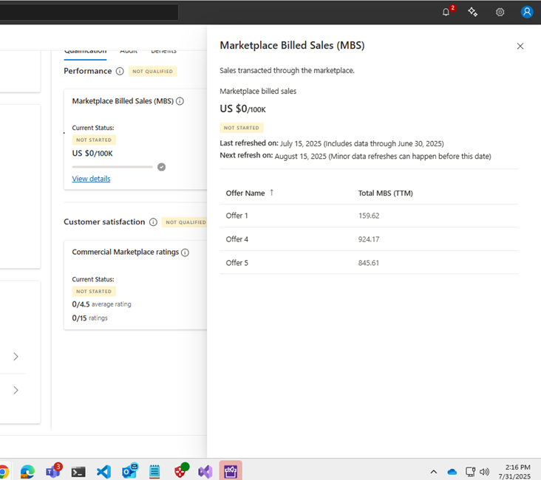This screenshot has width=541, height=480.
Task: Click the 159.62 MBS value
Action: 369,216
